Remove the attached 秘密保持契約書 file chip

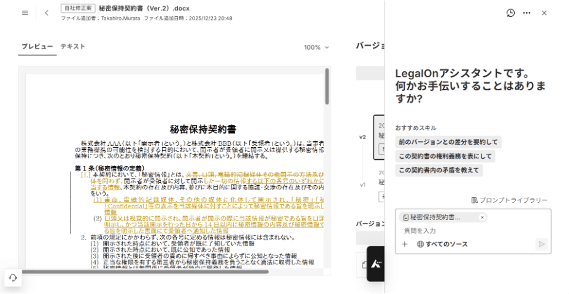pyautogui.click(x=482, y=217)
